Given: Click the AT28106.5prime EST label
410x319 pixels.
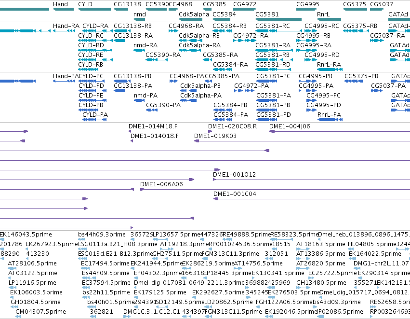Looking at the screenshot, I should click(x=32, y=264).
